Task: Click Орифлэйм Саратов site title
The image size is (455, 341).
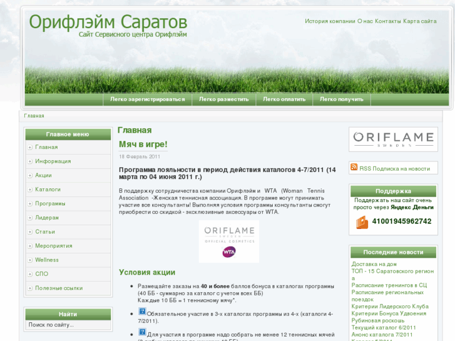Action: [108, 22]
